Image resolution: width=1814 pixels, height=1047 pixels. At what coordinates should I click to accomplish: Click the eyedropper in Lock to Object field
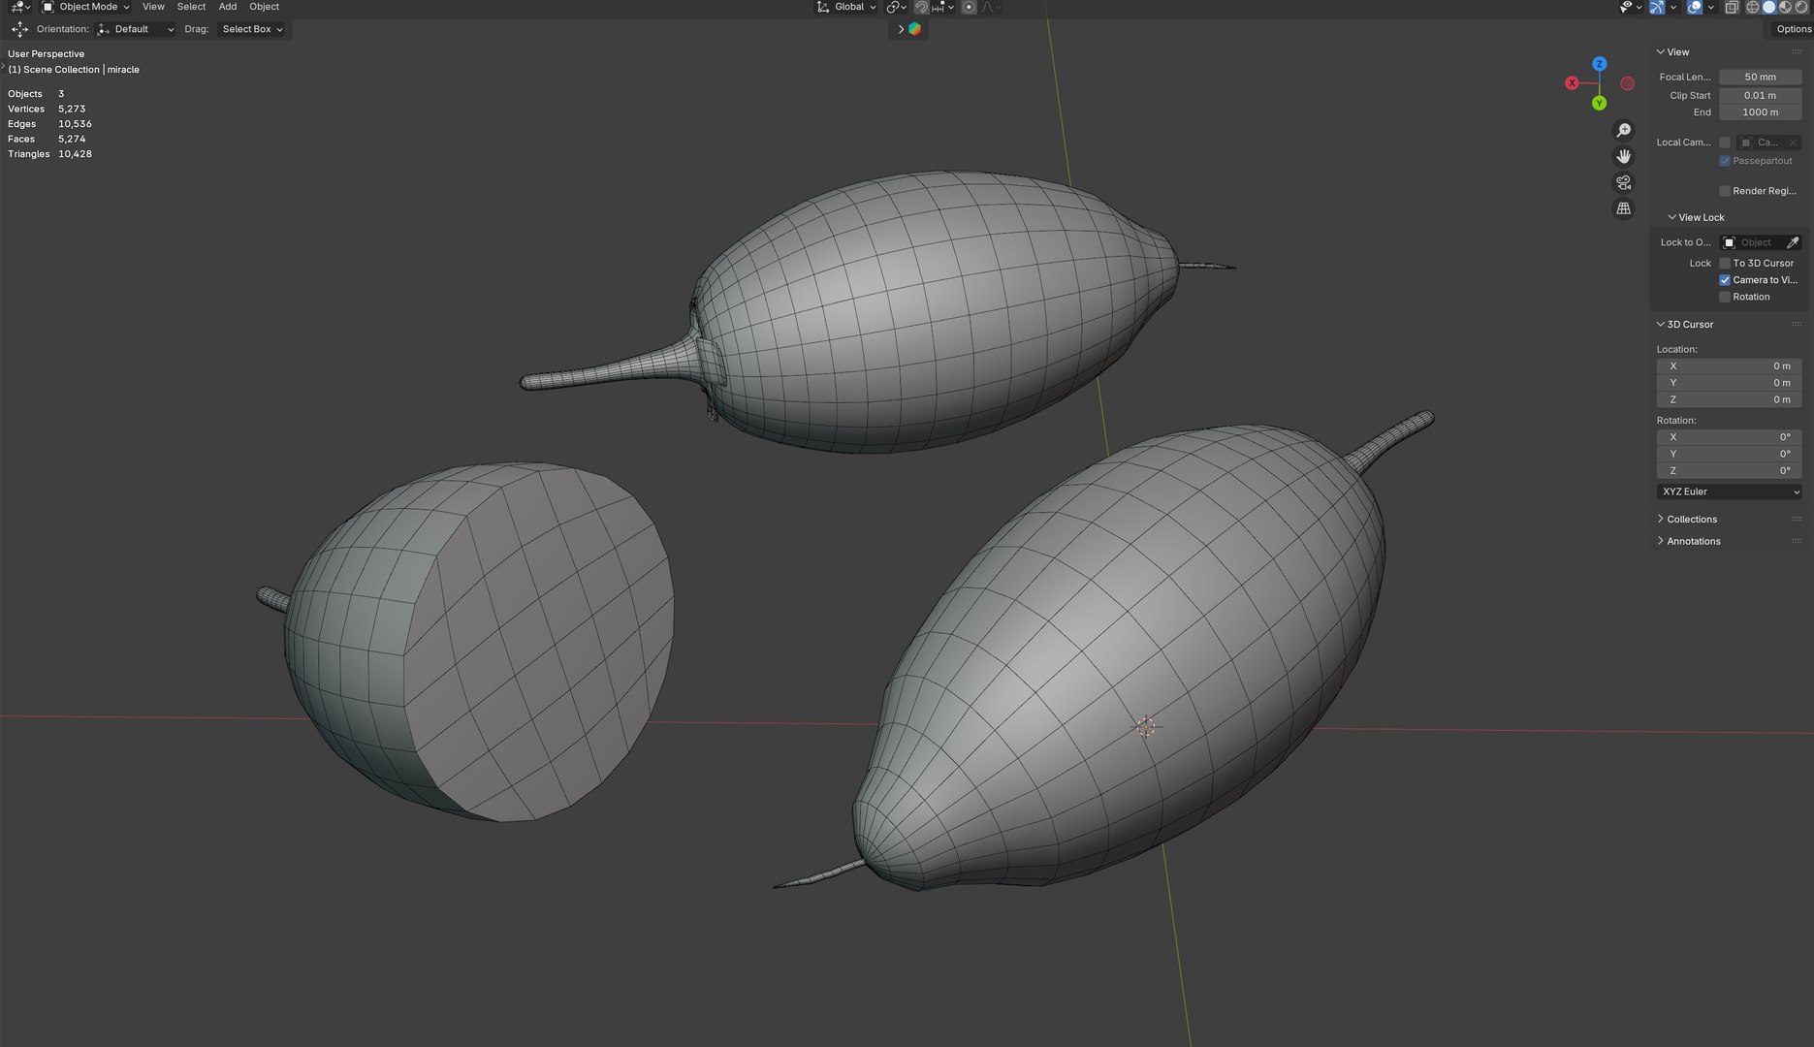(1793, 242)
